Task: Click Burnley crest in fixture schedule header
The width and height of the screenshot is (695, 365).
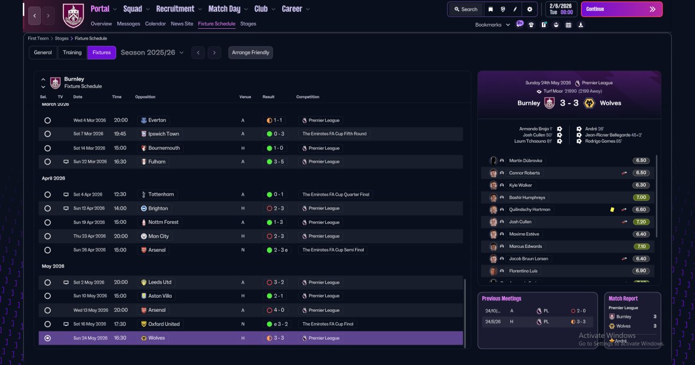Action: pyautogui.click(x=55, y=83)
